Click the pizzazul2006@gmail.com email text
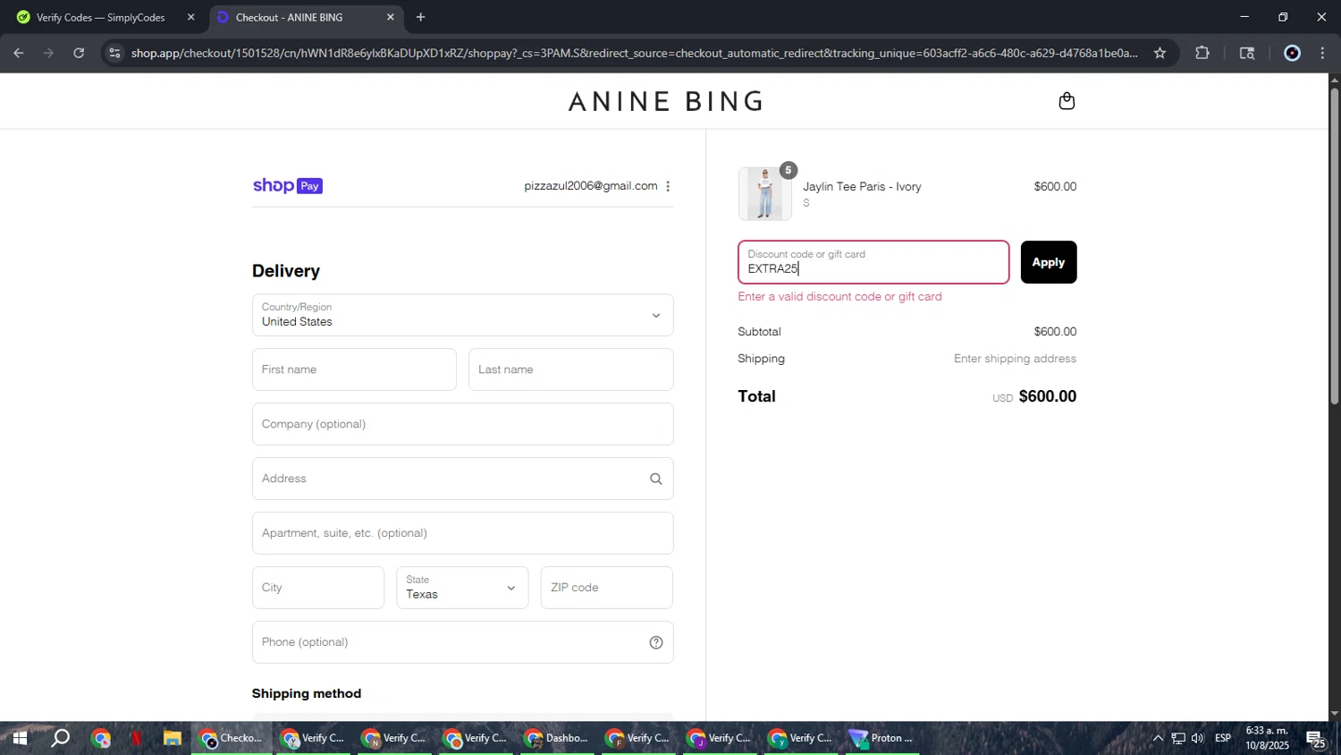Screen dimensions: 1341x755 [590, 186]
